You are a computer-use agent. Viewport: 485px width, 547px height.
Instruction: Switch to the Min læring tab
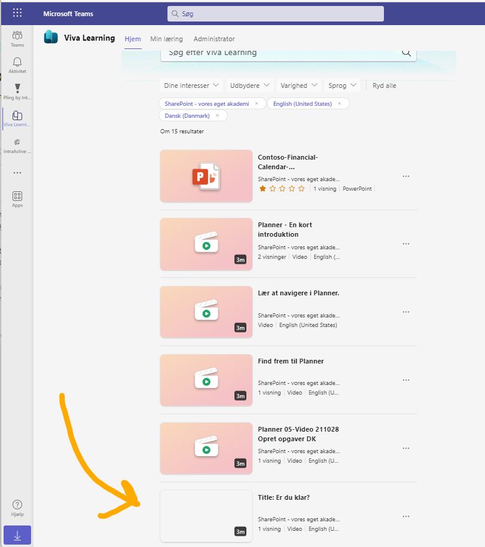point(166,39)
